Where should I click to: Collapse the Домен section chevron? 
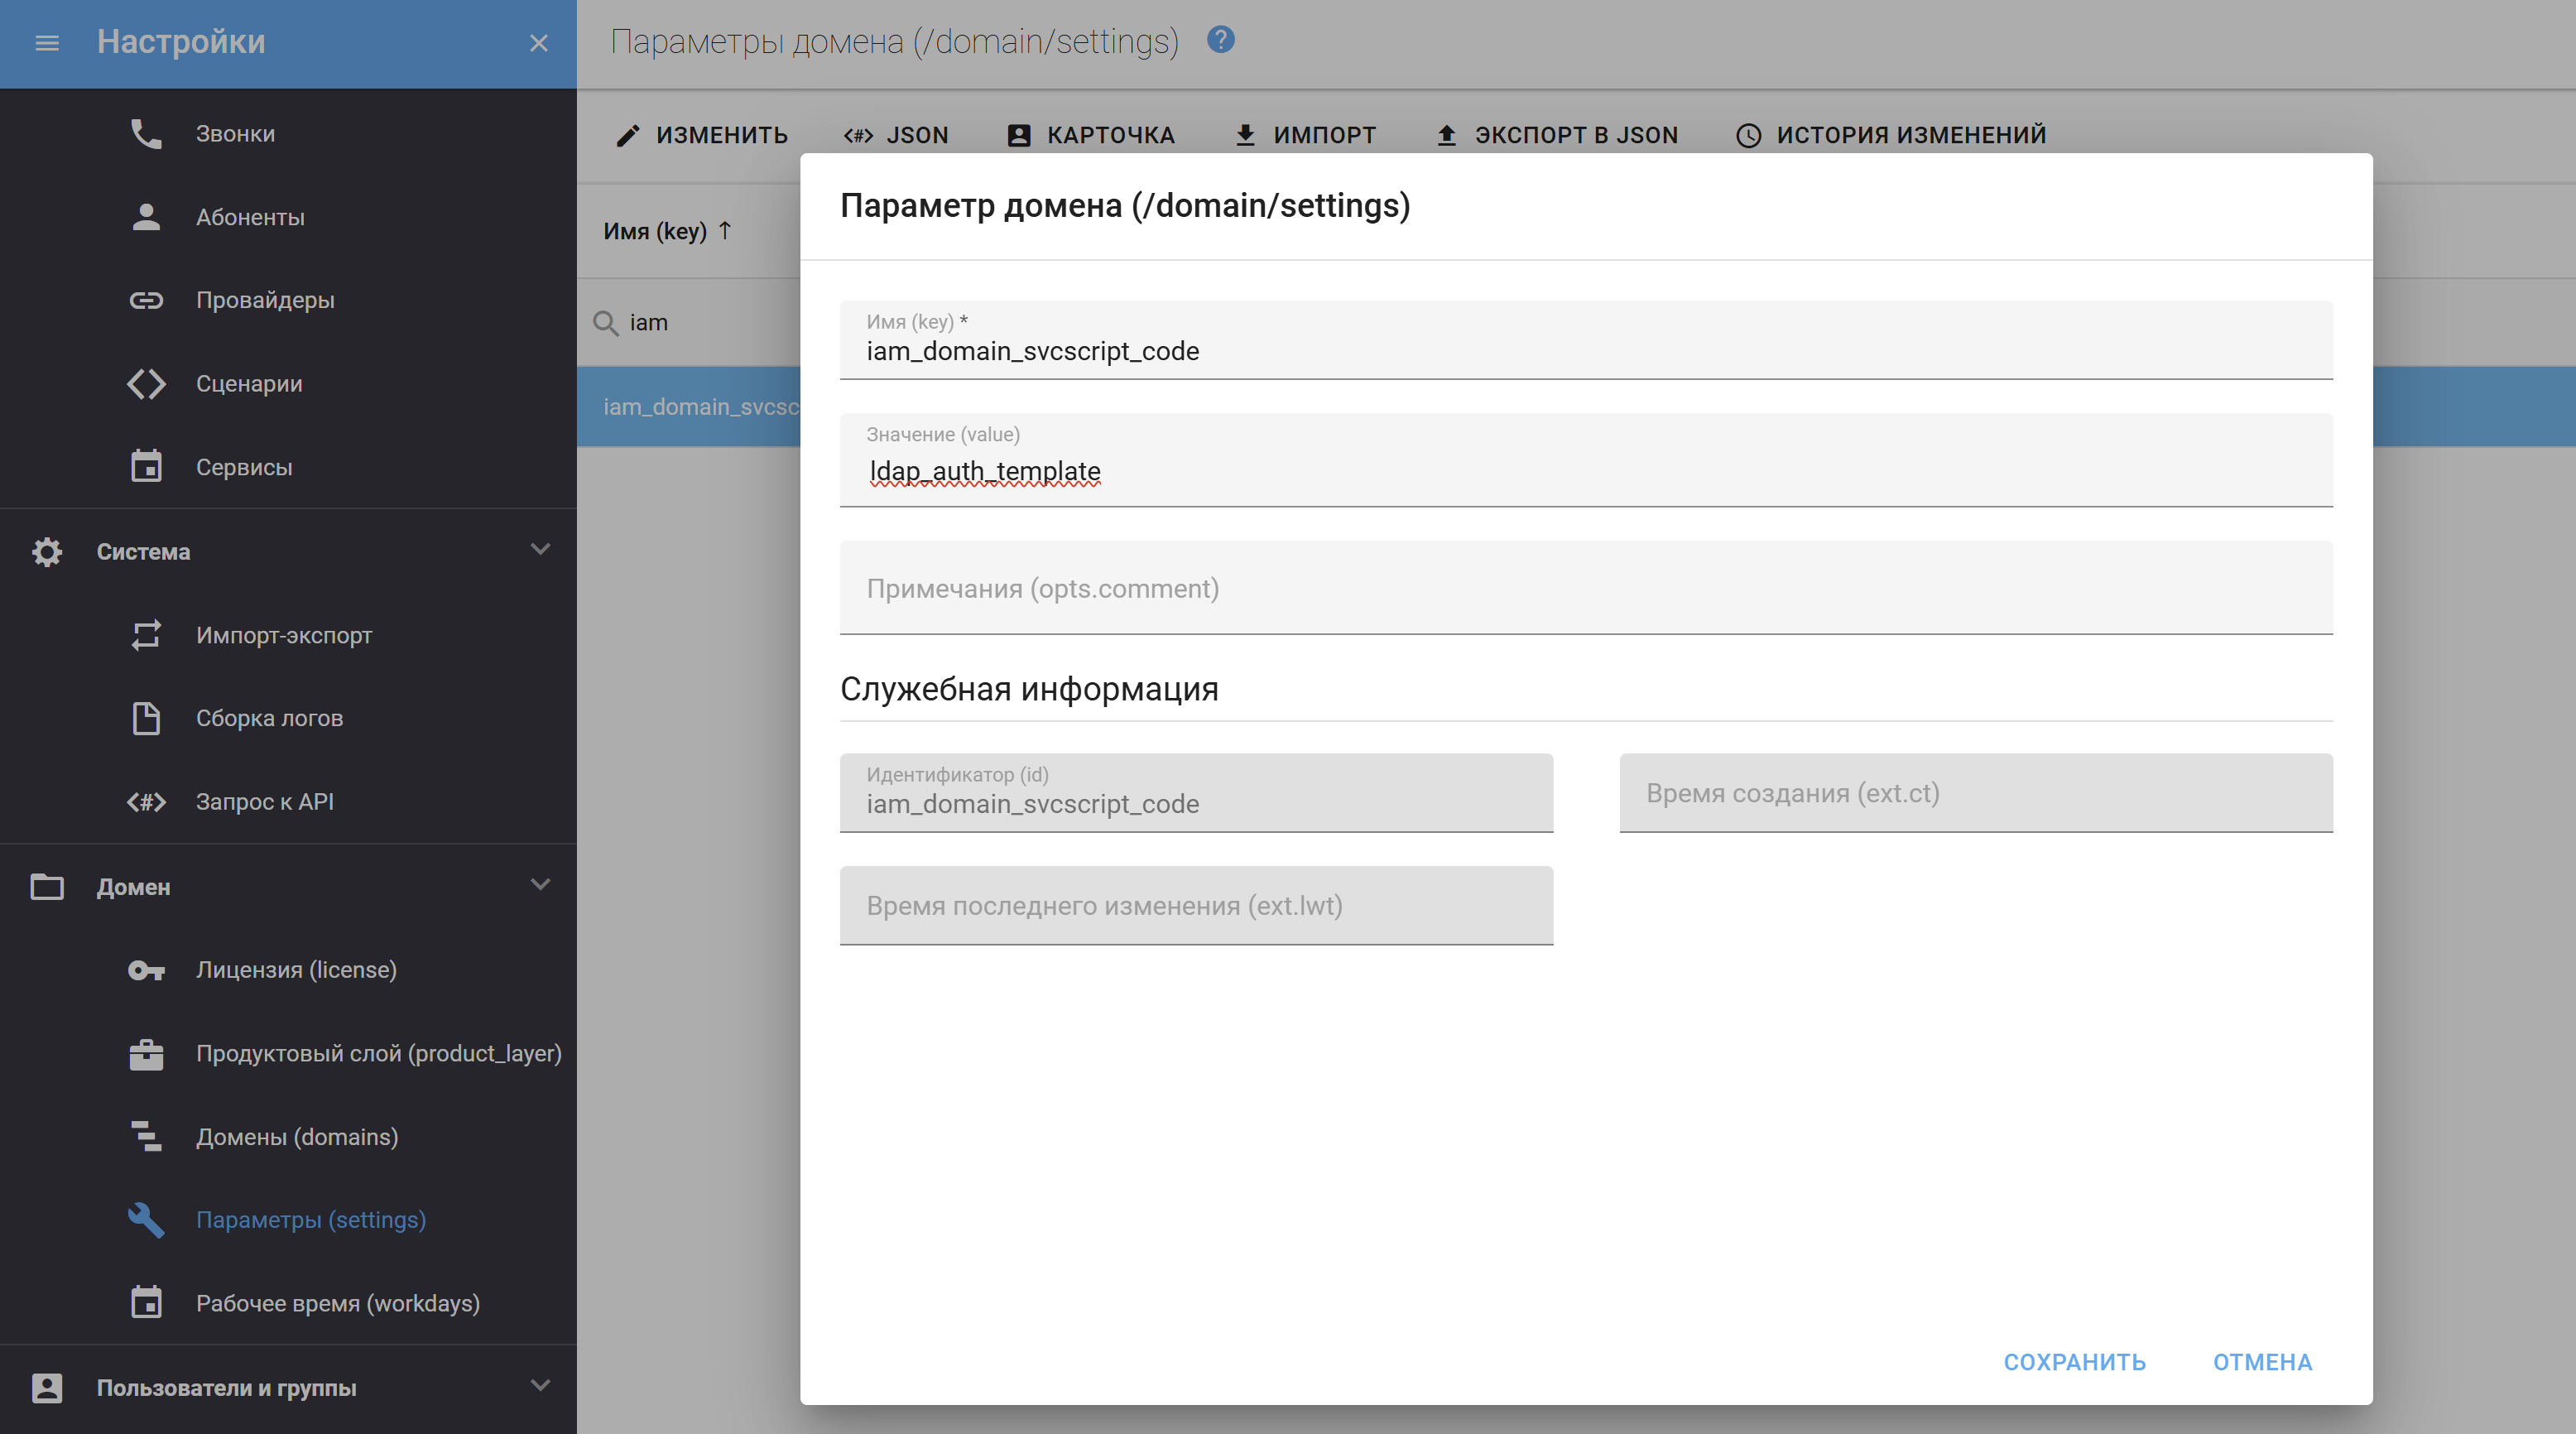(x=540, y=885)
